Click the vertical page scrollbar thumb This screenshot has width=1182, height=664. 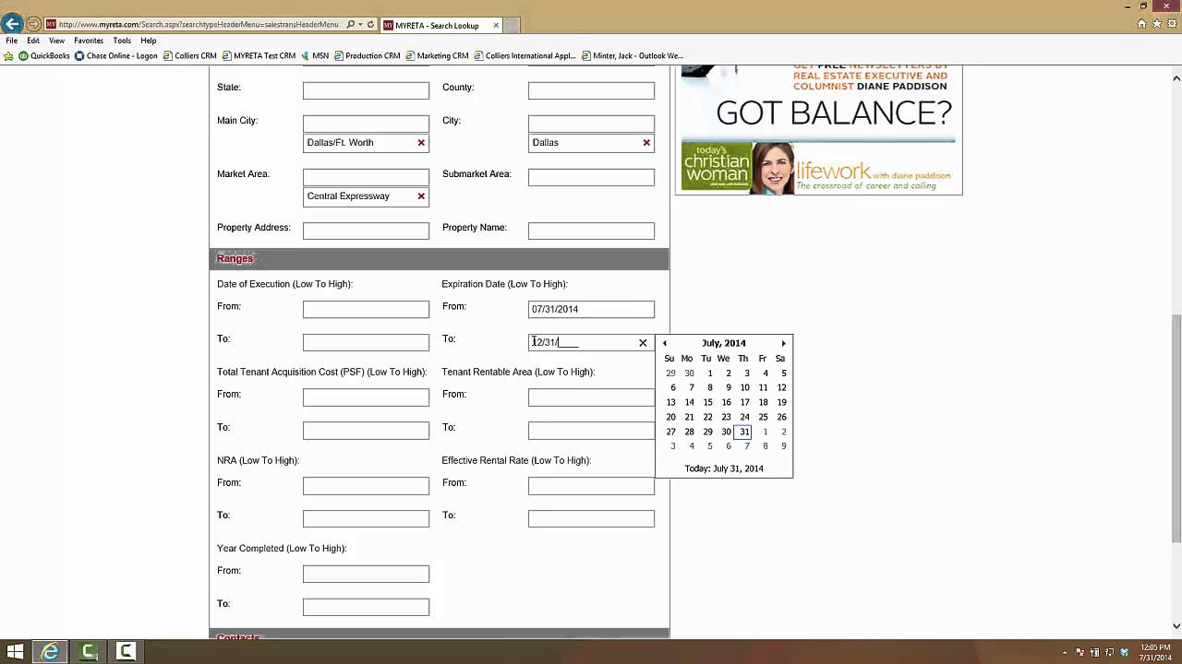(1176, 429)
